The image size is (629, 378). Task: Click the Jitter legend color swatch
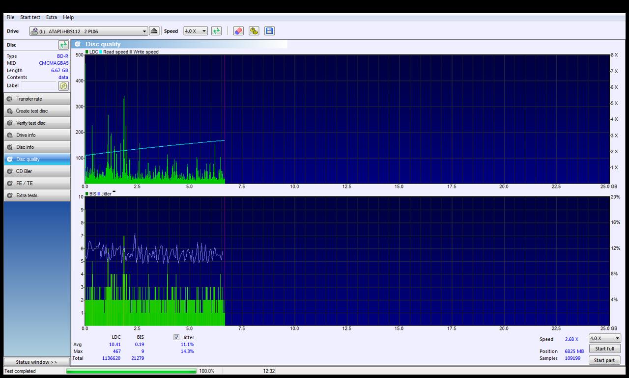click(99, 194)
